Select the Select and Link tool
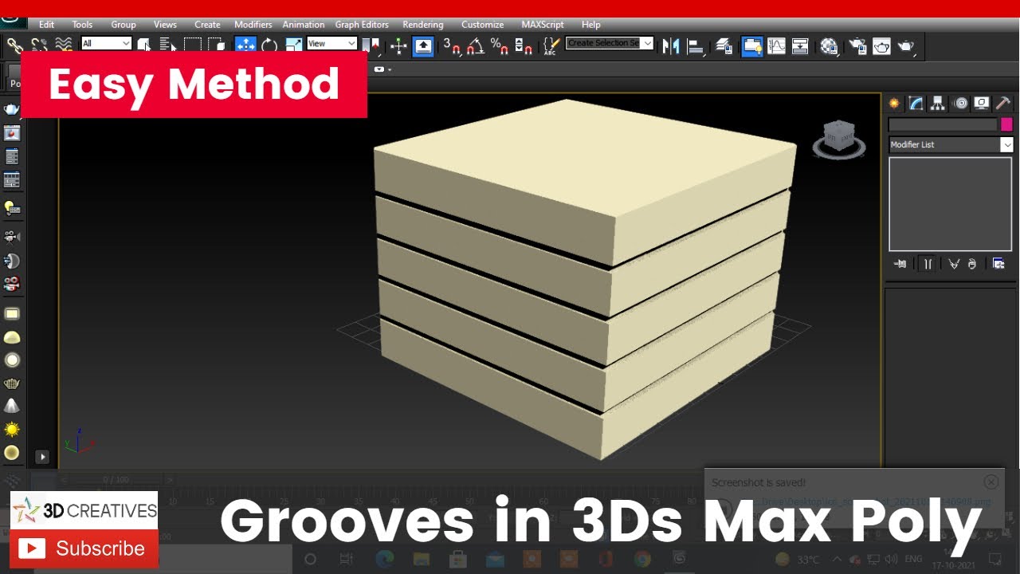Viewport: 1020px width, 574px height. point(14,45)
